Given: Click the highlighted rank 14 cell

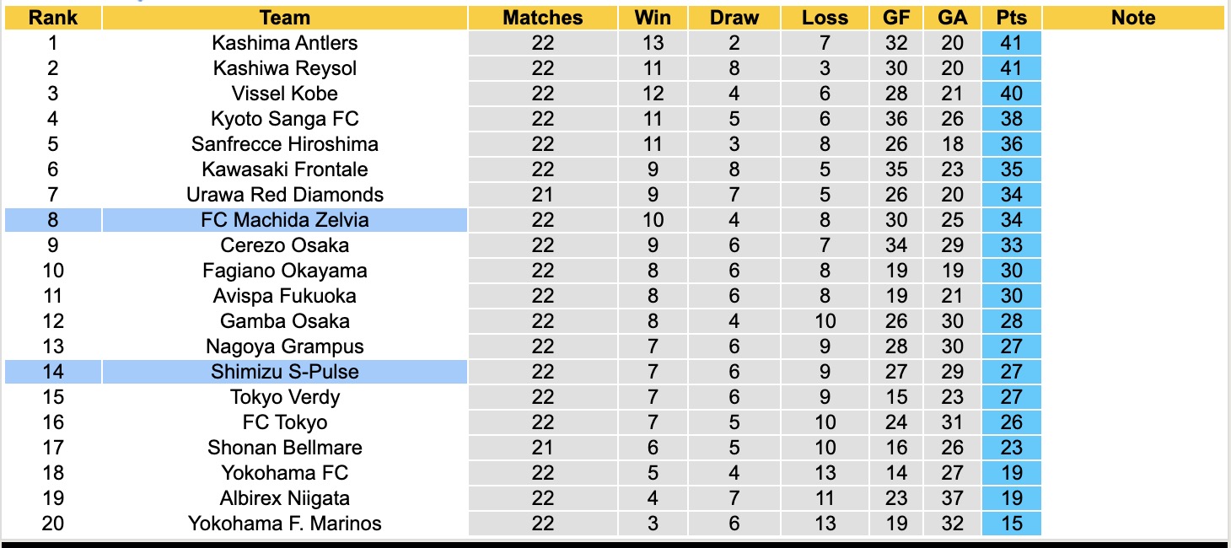Looking at the screenshot, I should click(x=52, y=372).
